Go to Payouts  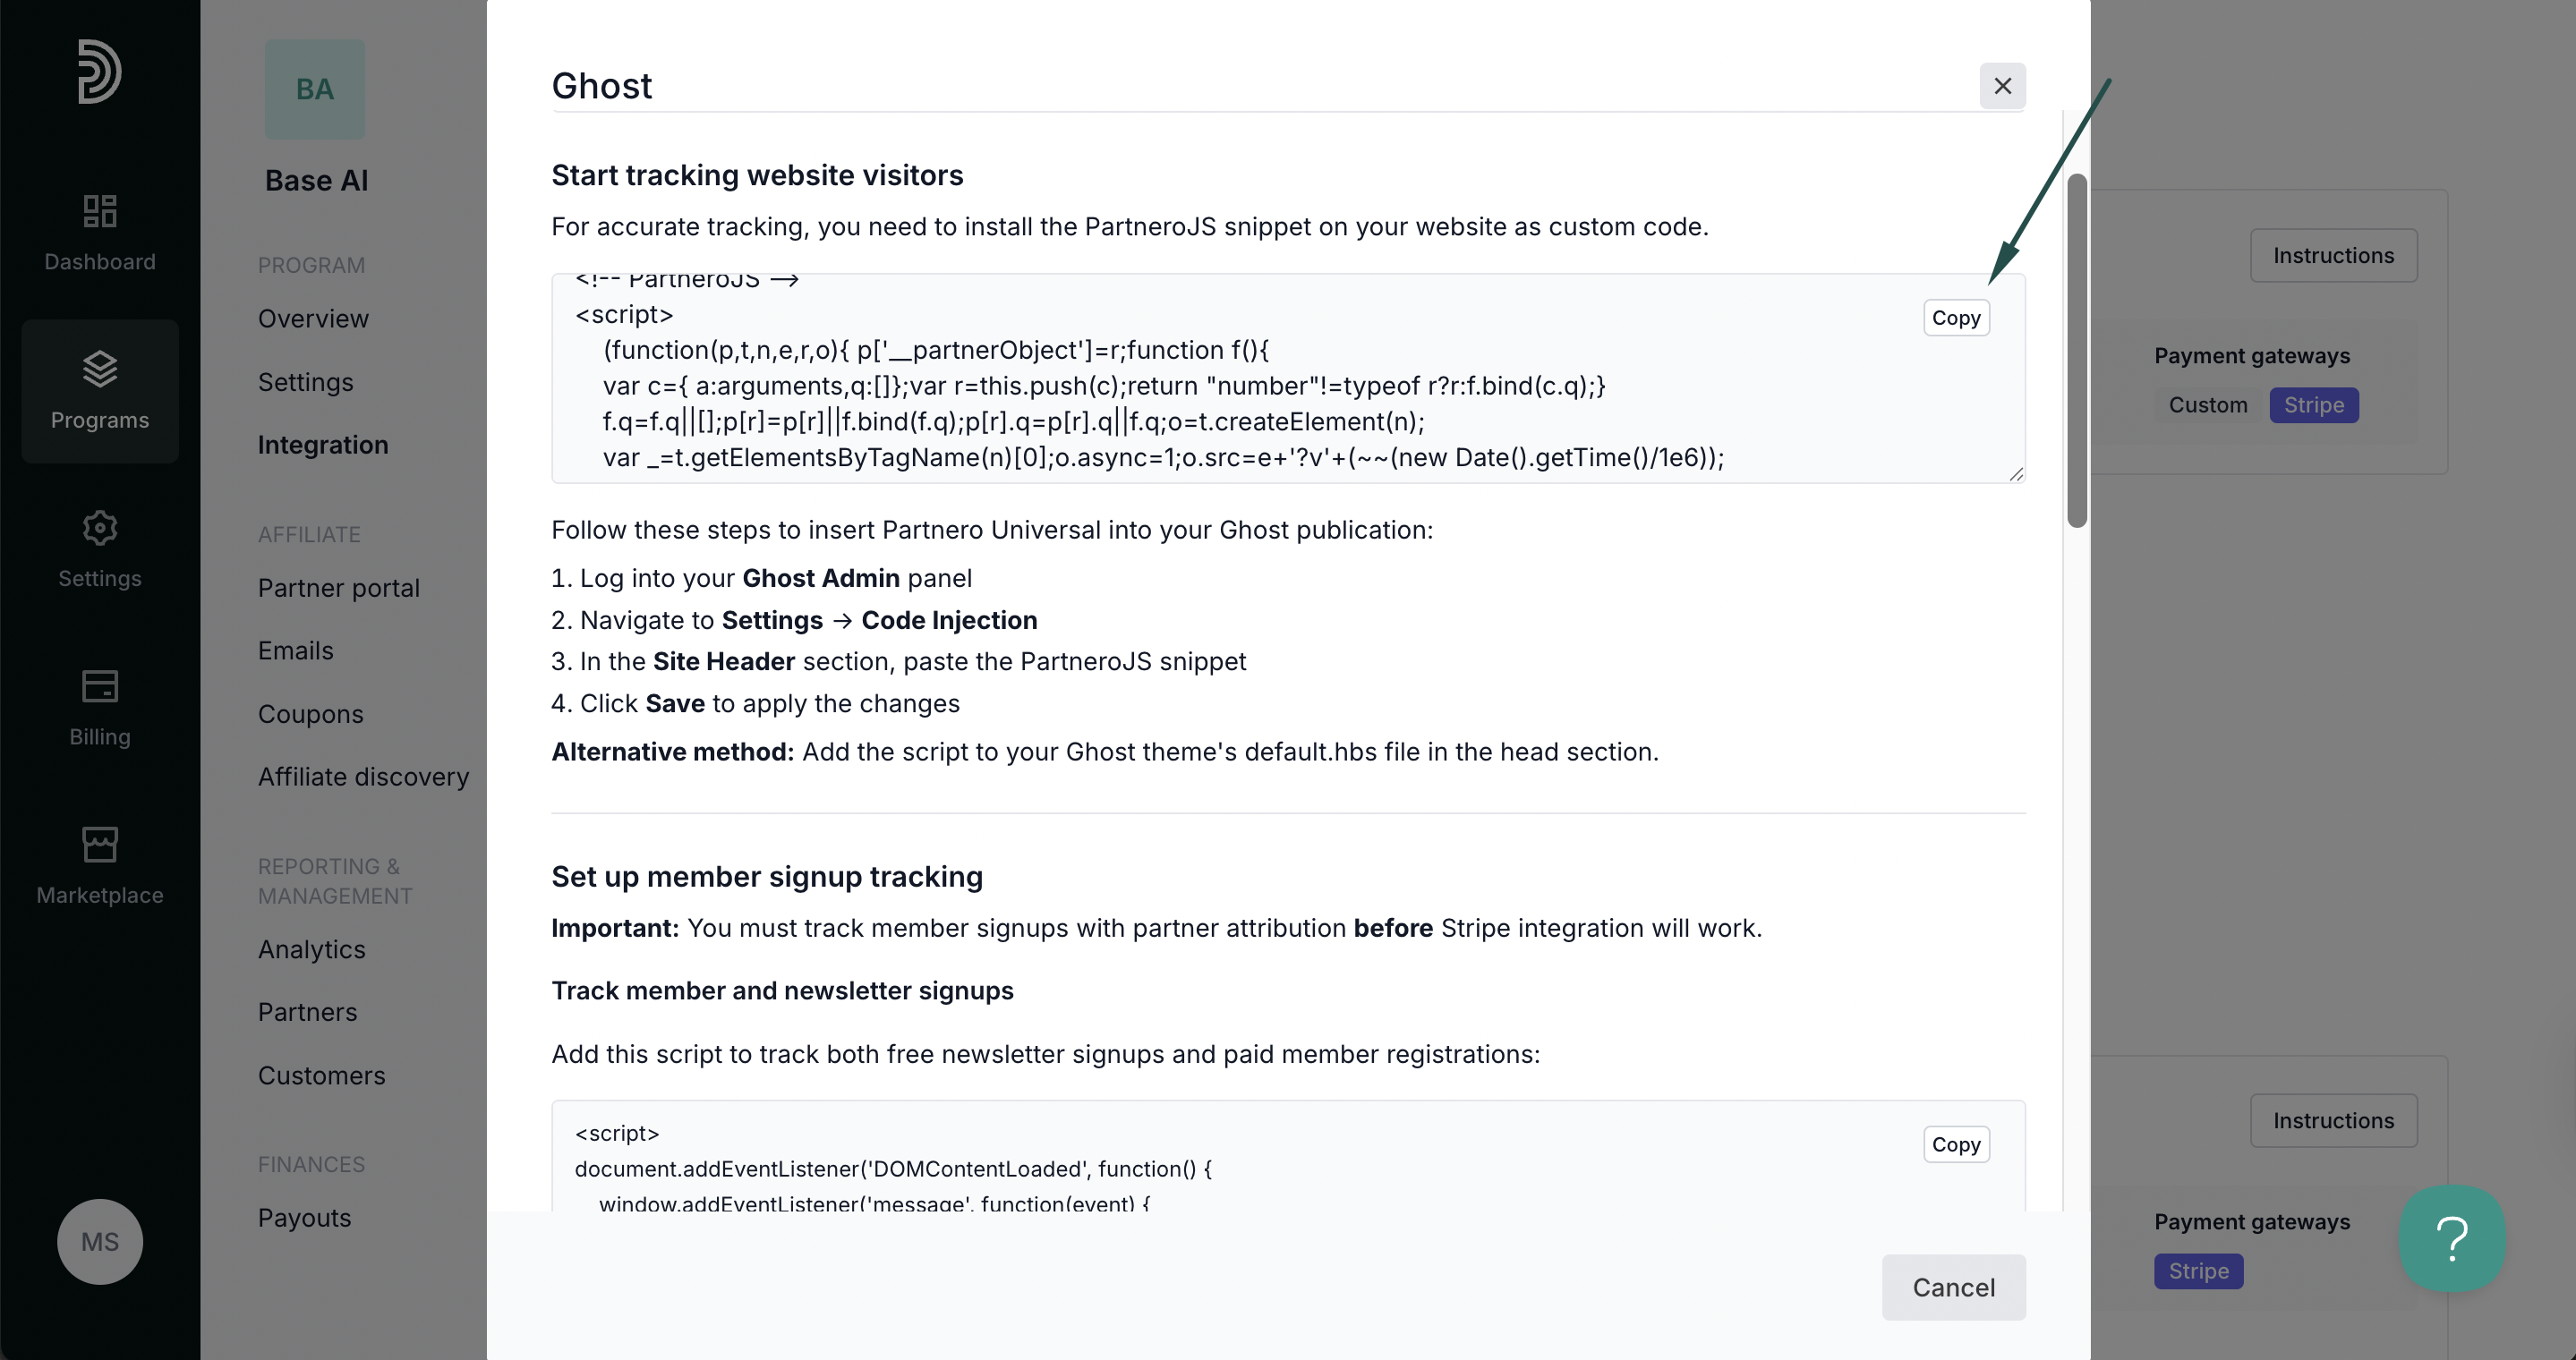coord(305,1218)
